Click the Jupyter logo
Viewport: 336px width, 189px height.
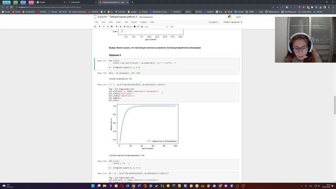pos(100,17)
